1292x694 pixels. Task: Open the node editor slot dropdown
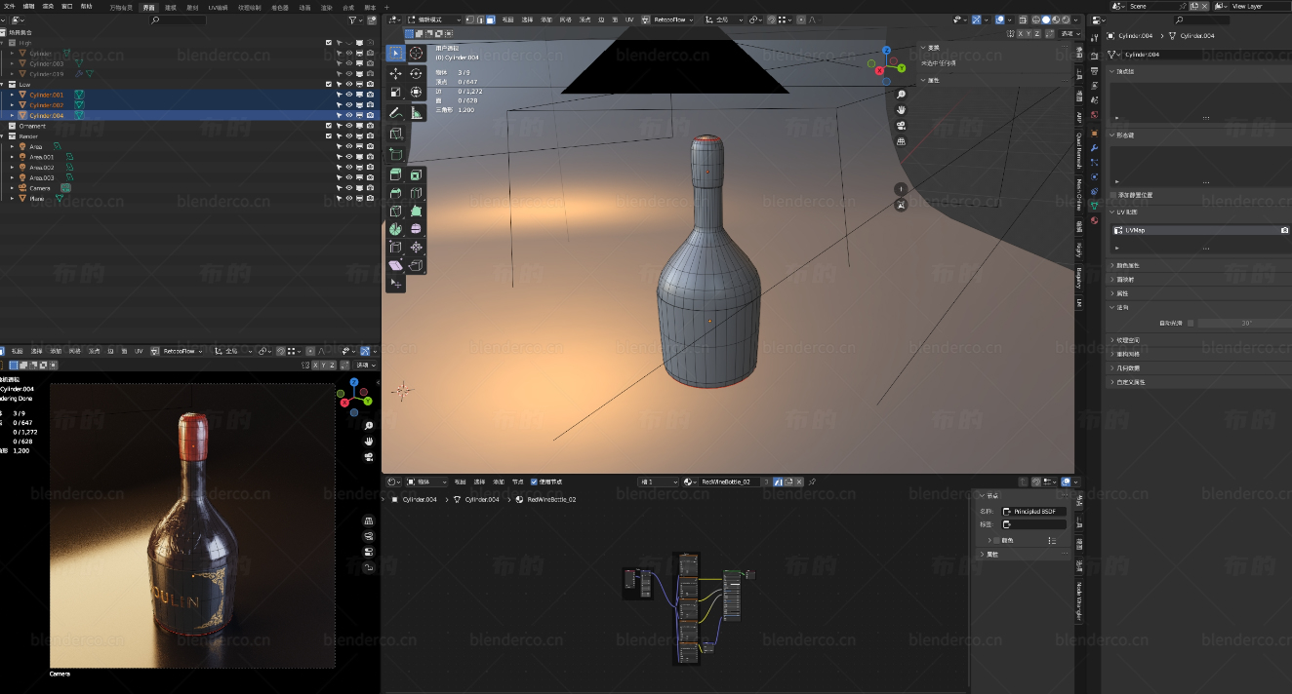[659, 482]
